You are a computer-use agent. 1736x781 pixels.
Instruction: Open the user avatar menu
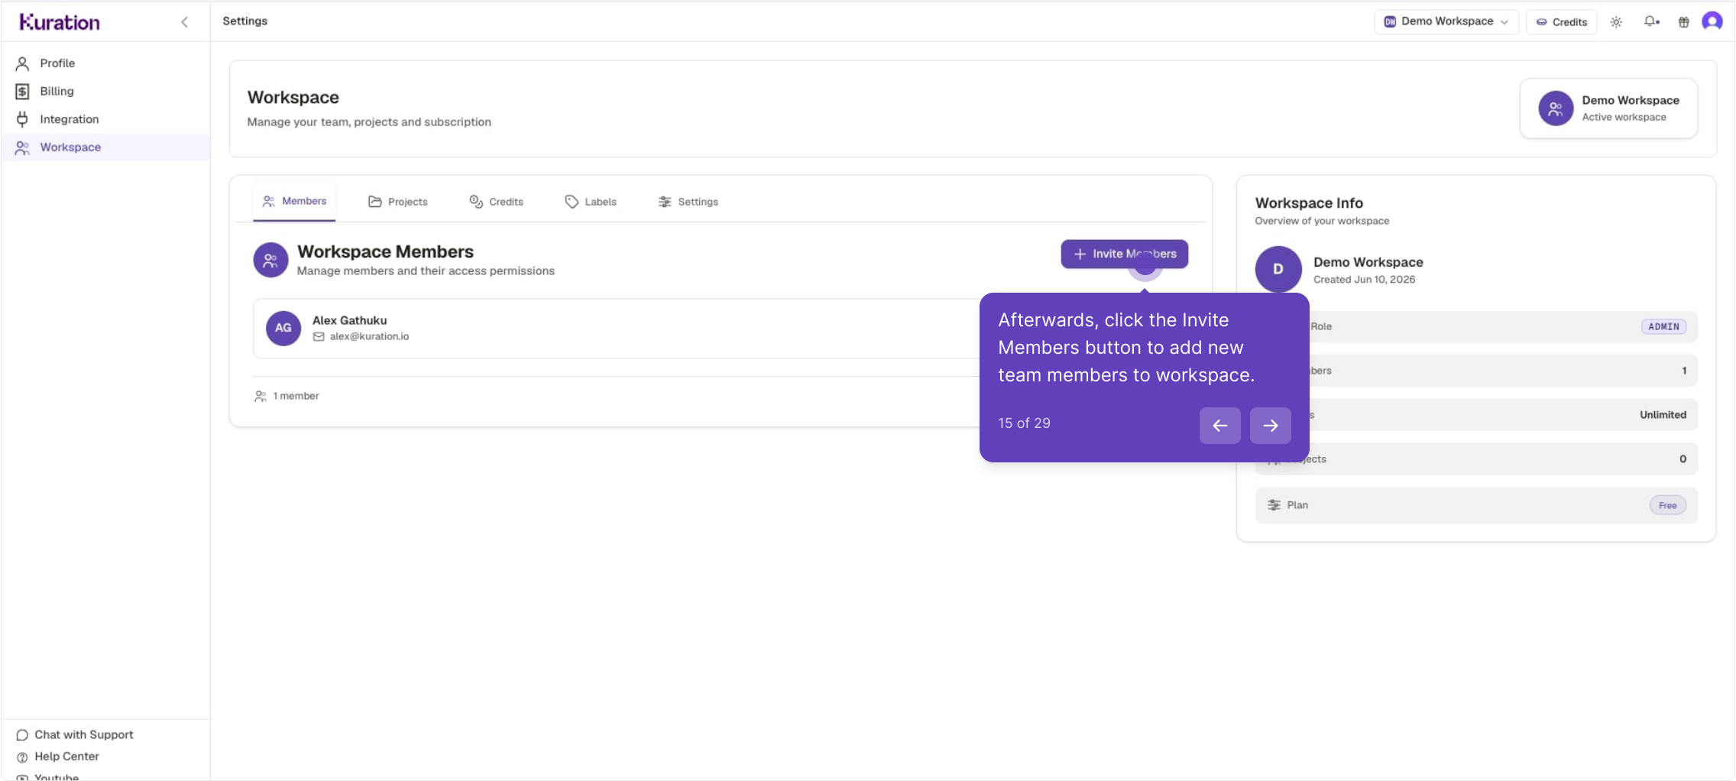[1712, 21]
